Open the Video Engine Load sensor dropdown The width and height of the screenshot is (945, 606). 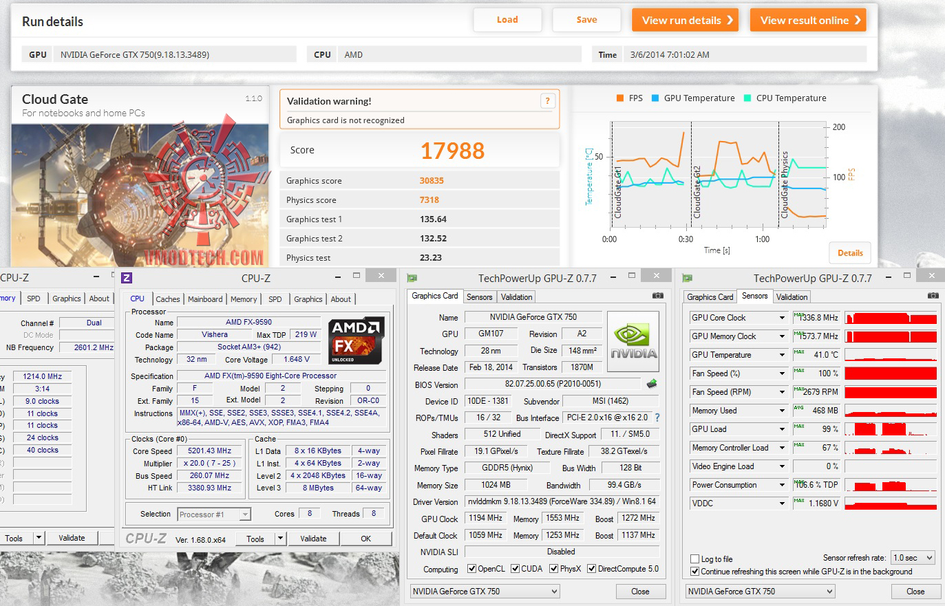pyautogui.click(x=782, y=466)
